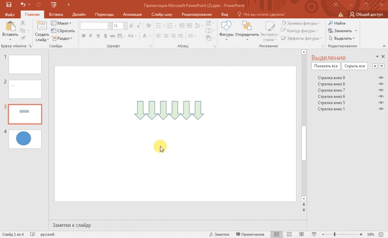Switch to slide sorter view icon
The width and height of the screenshot is (388, 238).
289,234
